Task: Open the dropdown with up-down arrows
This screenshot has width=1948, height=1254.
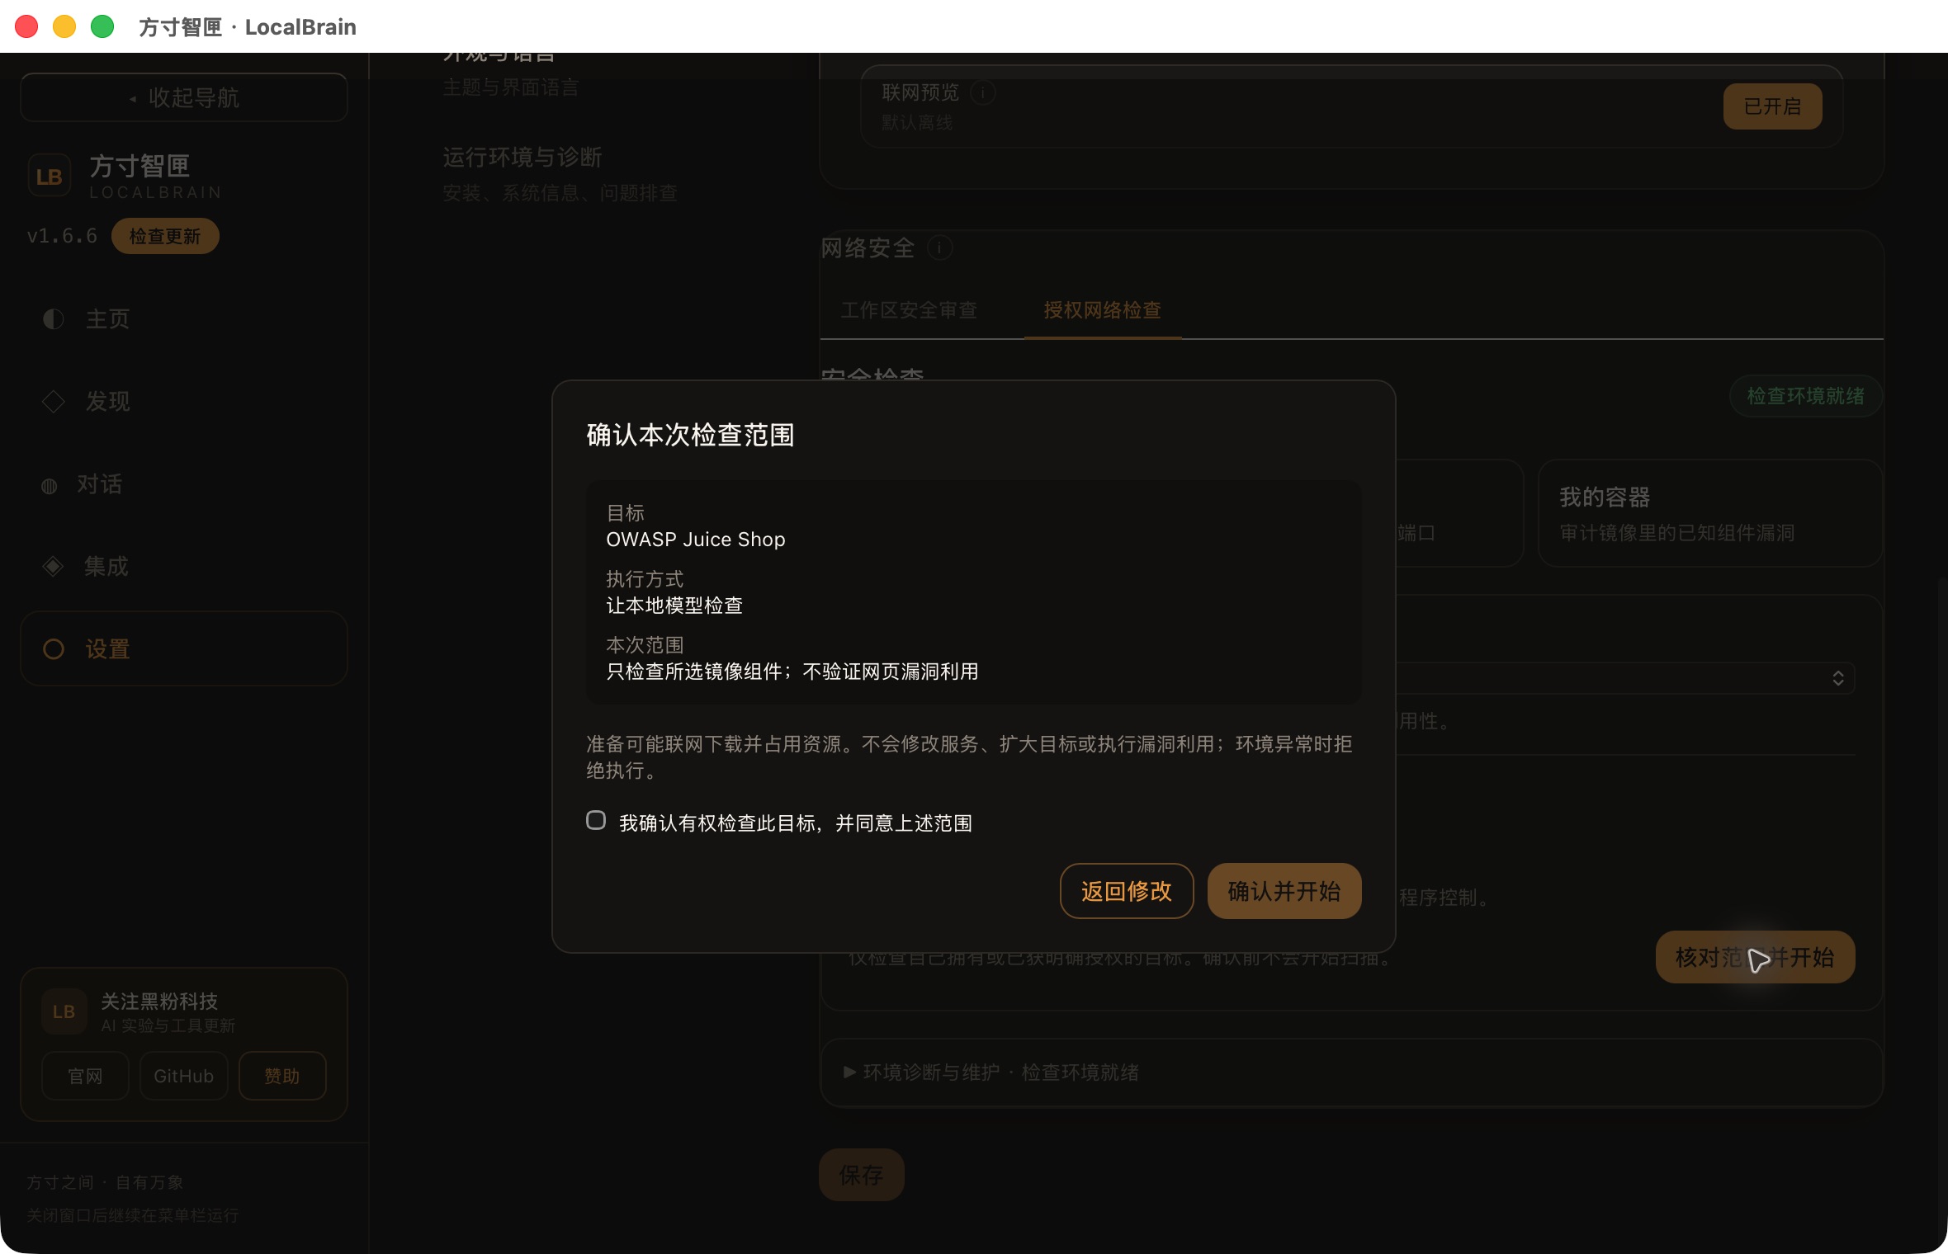Action: click(x=1837, y=678)
